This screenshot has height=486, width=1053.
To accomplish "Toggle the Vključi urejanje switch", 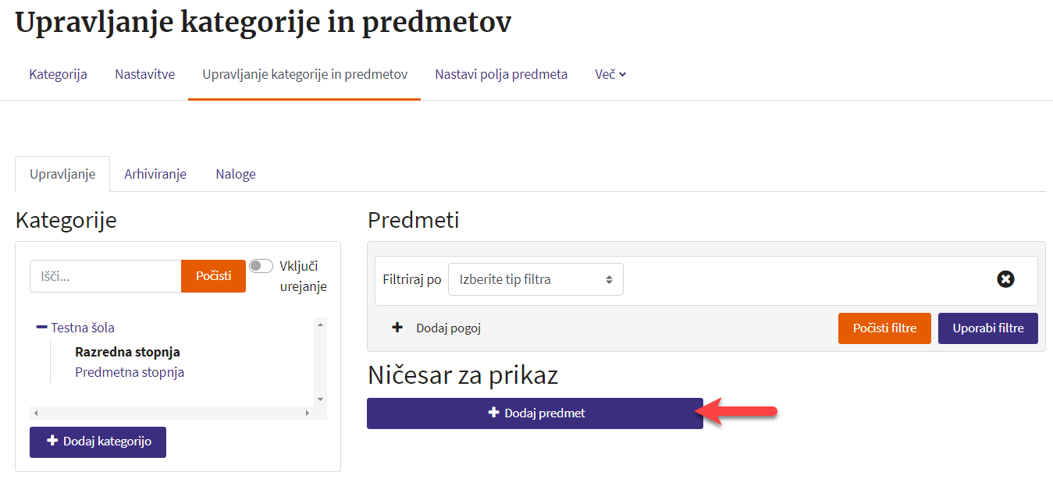I will [x=261, y=266].
